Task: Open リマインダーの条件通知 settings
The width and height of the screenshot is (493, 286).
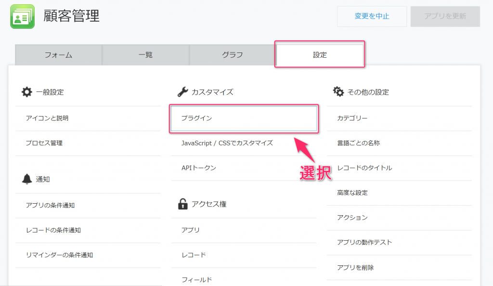Action: click(88, 255)
